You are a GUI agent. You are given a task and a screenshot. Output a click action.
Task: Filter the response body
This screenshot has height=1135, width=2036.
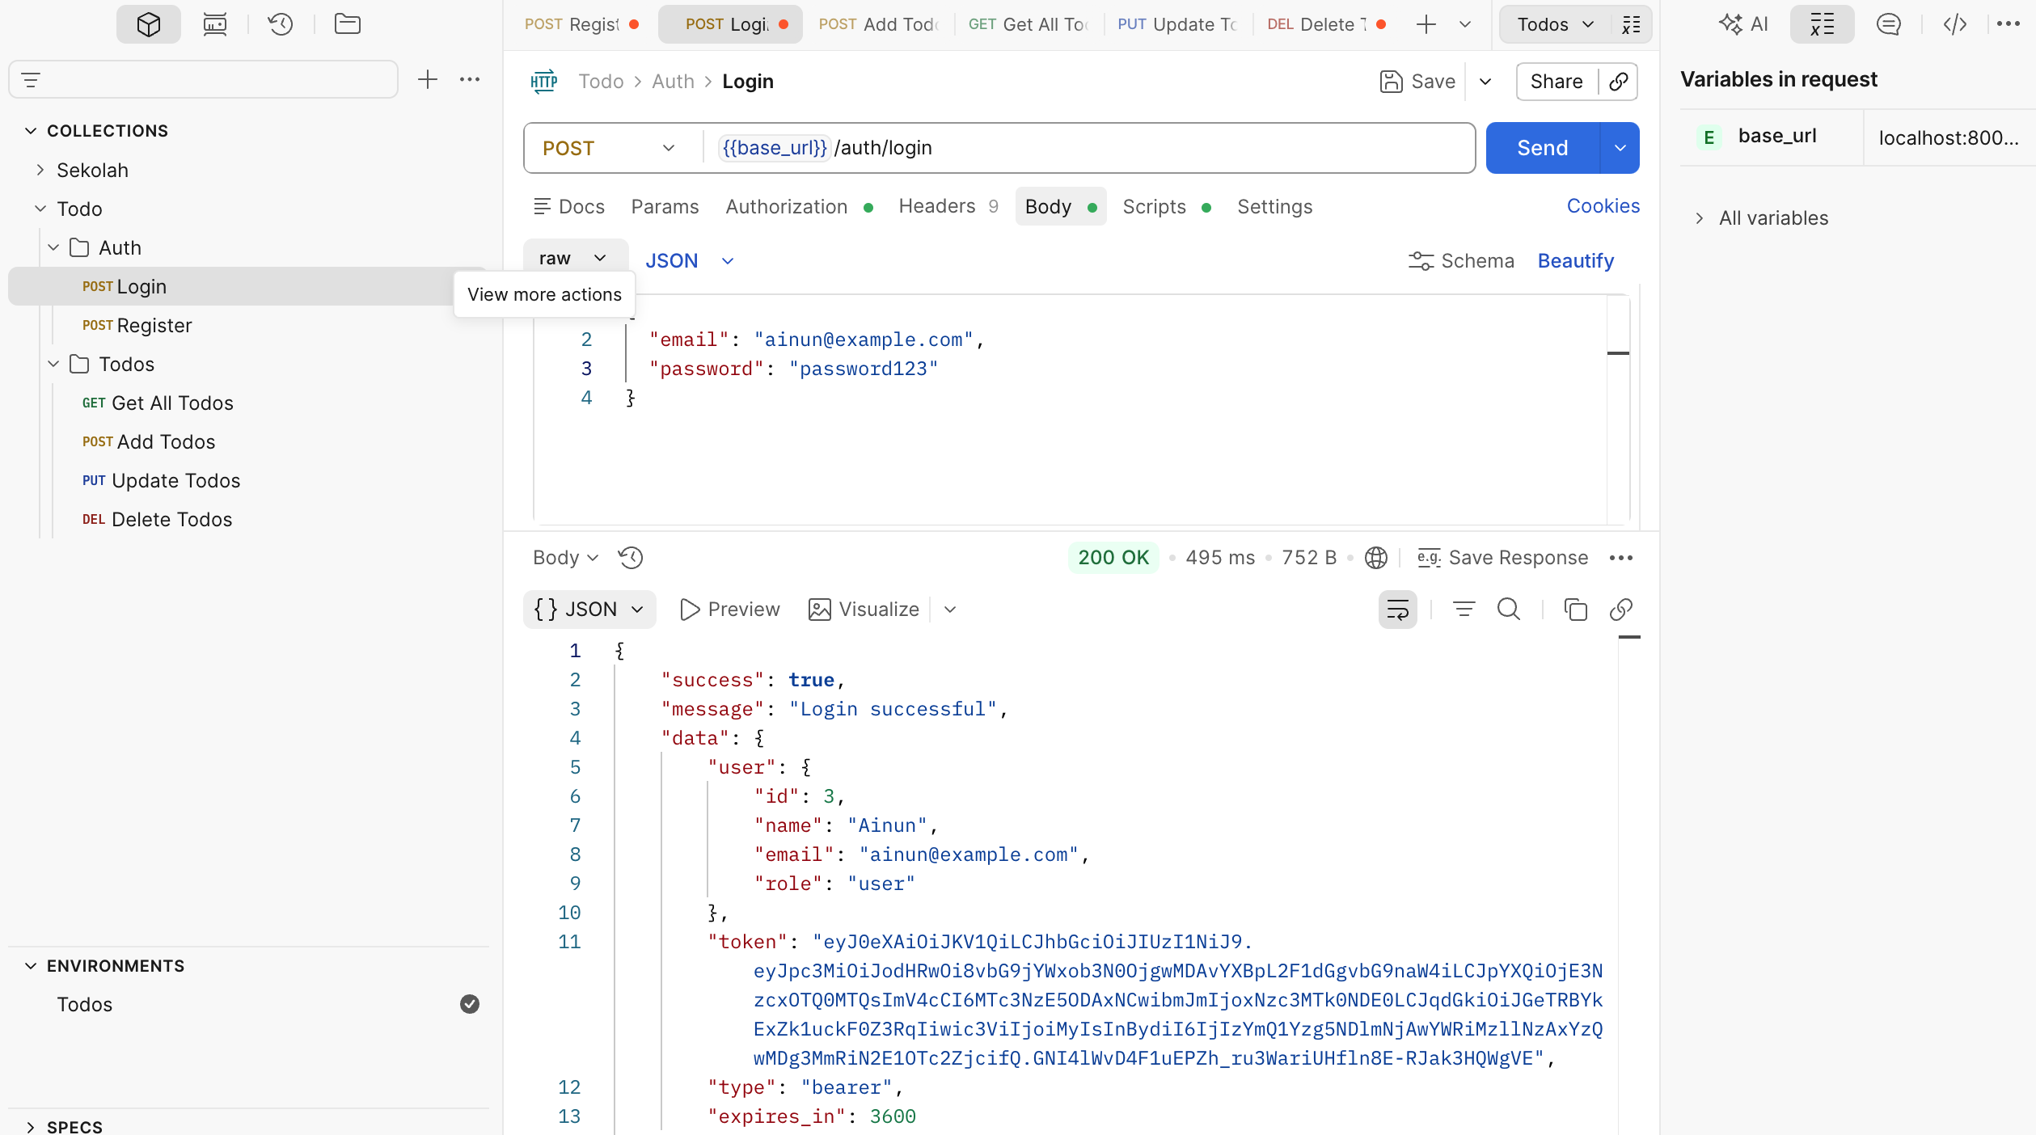pyautogui.click(x=1464, y=610)
